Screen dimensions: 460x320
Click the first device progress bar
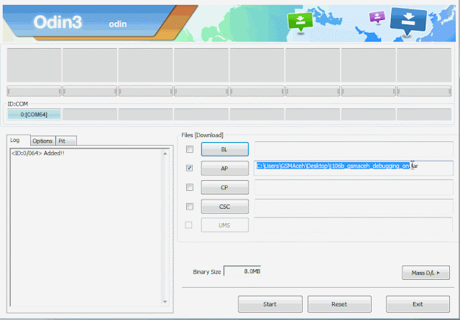[34, 91]
